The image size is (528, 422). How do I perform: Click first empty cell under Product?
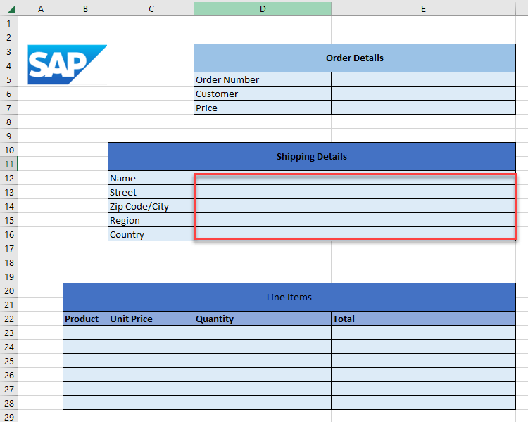pyautogui.click(x=85, y=333)
